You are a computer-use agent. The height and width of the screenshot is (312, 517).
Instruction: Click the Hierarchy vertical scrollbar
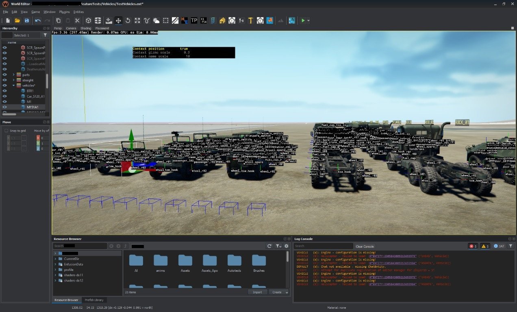click(47, 81)
